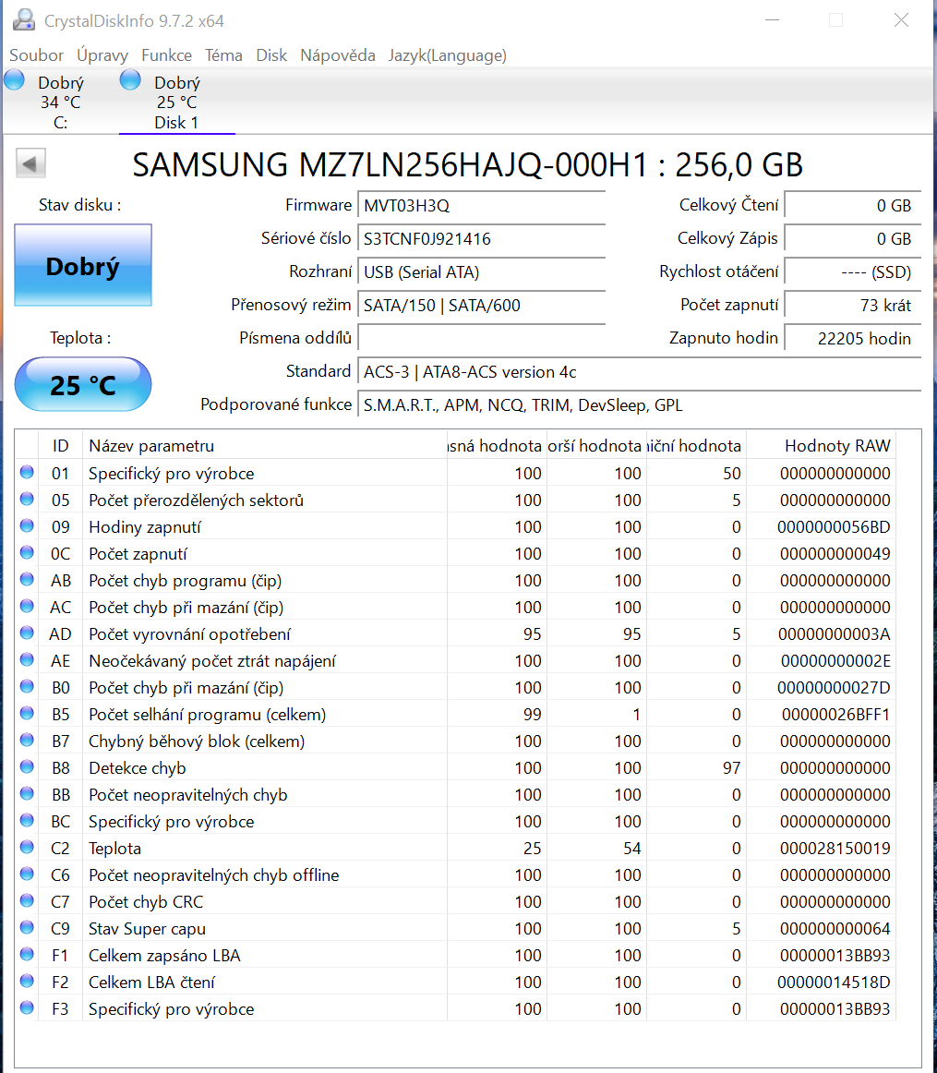937x1073 pixels.
Task: Click the blue dot next to Teplota attribute
Action: click(27, 849)
